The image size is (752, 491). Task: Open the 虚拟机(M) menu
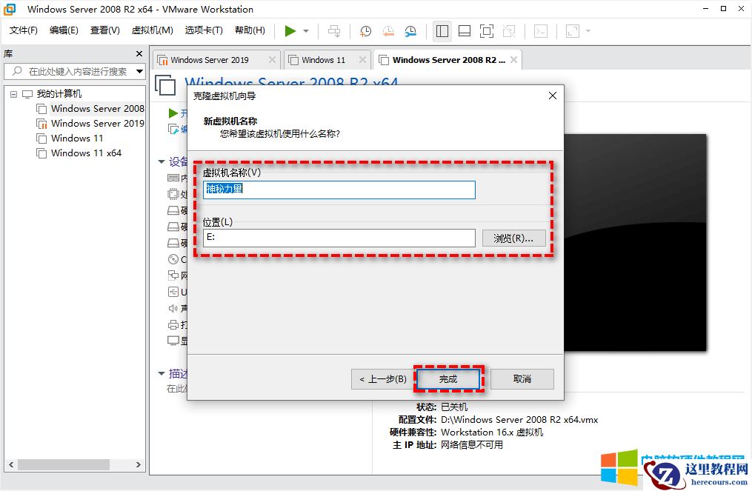[152, 30]
